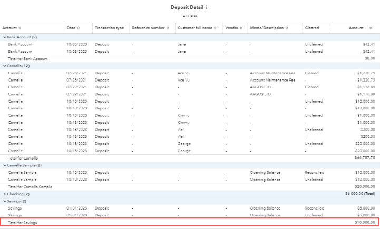380x229 pixels.
Task: Sort by the Customer full name sort icon
Action: [x=215, y=28]
